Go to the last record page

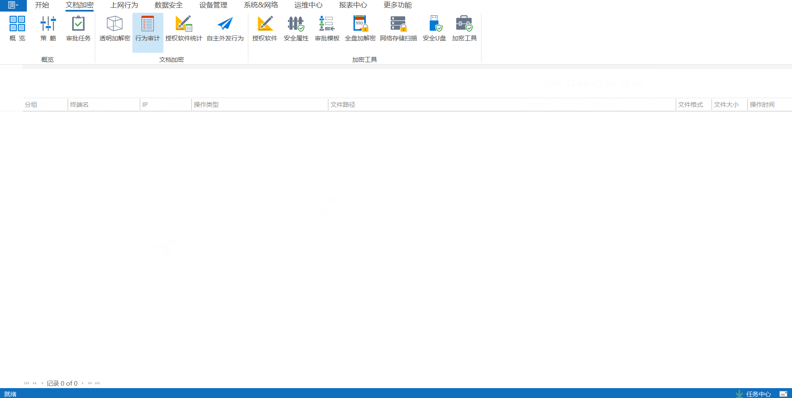98,383
